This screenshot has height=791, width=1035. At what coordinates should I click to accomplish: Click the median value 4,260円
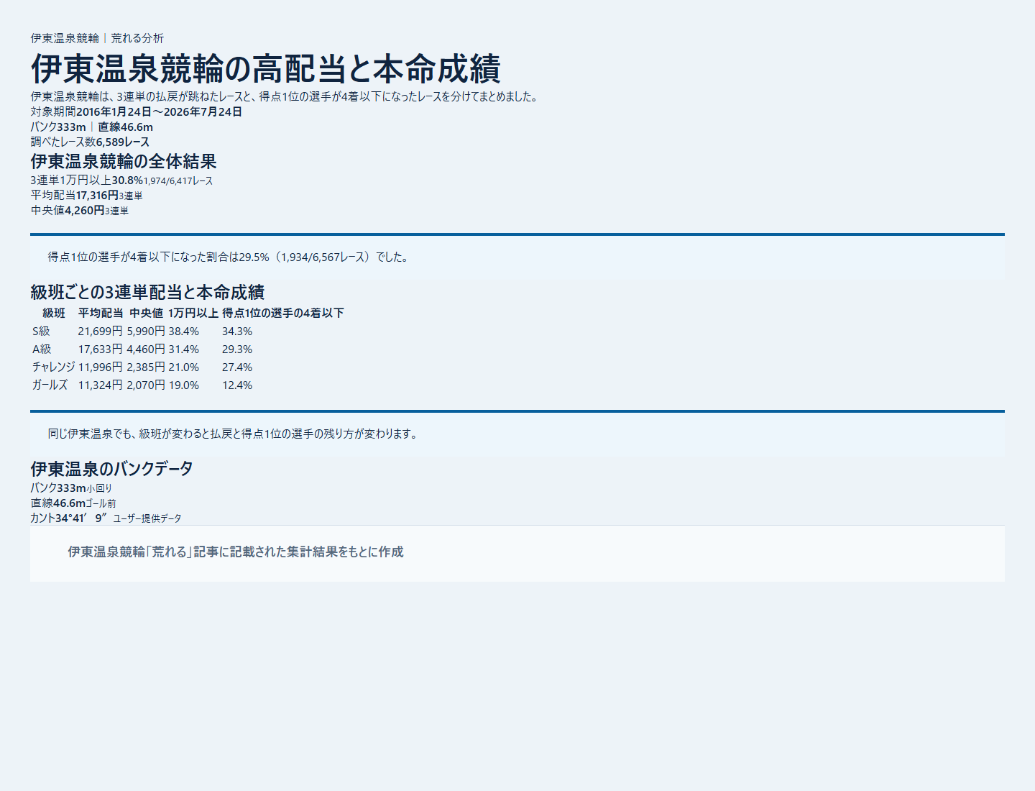pyautogui.click(x=85, y=210)
